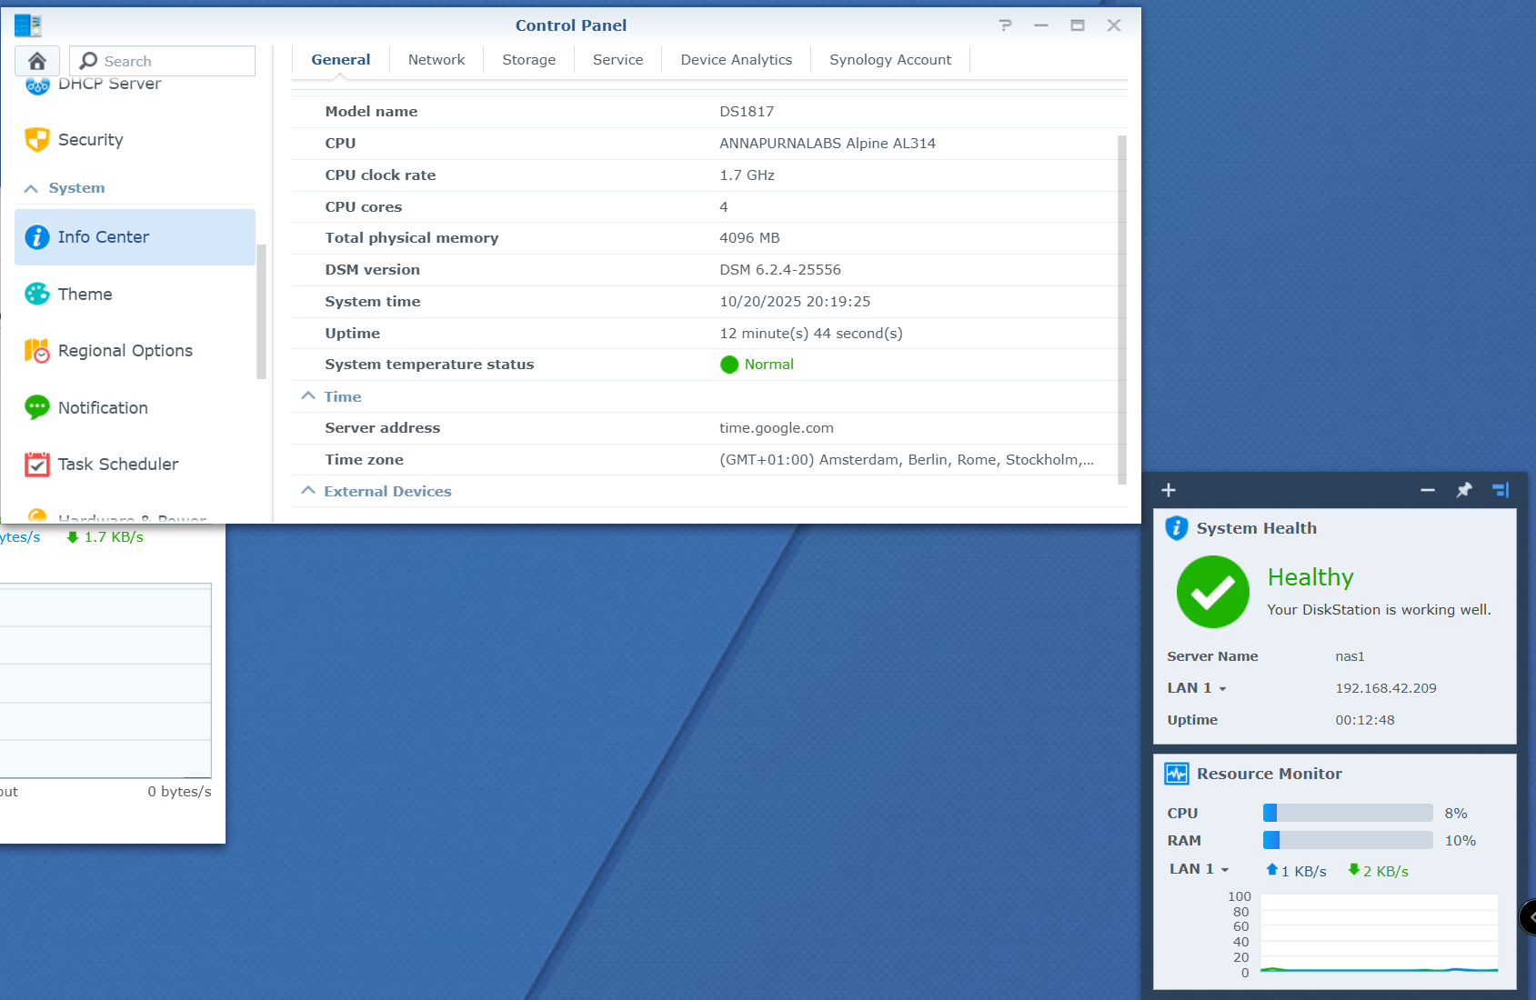The height and width of the screenshot is (1000, 1536).
Task: Switch to the Storage tab
Action: coord(528,60)
